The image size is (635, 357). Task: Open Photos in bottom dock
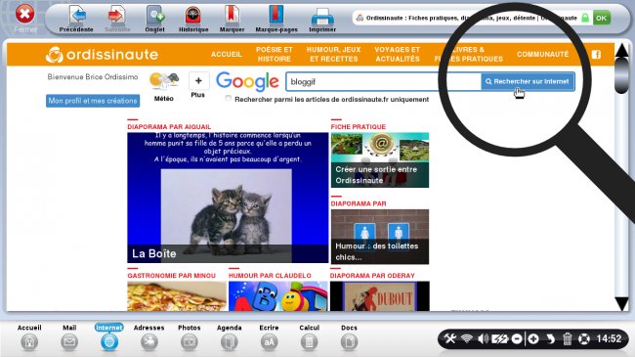click(190, 337)
